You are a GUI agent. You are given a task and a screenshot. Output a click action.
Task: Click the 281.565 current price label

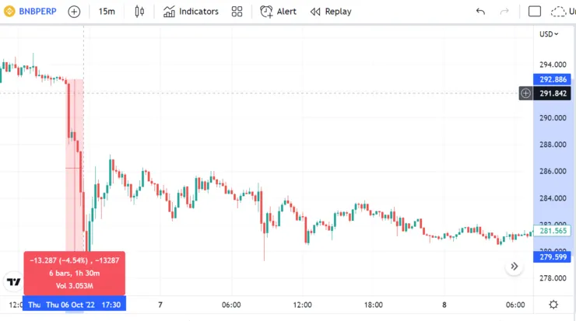click(x=553, y=231)
